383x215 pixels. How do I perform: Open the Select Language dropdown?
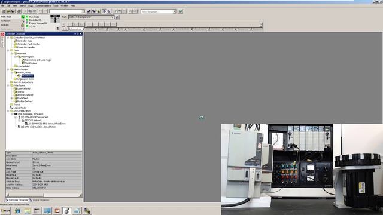174,11
